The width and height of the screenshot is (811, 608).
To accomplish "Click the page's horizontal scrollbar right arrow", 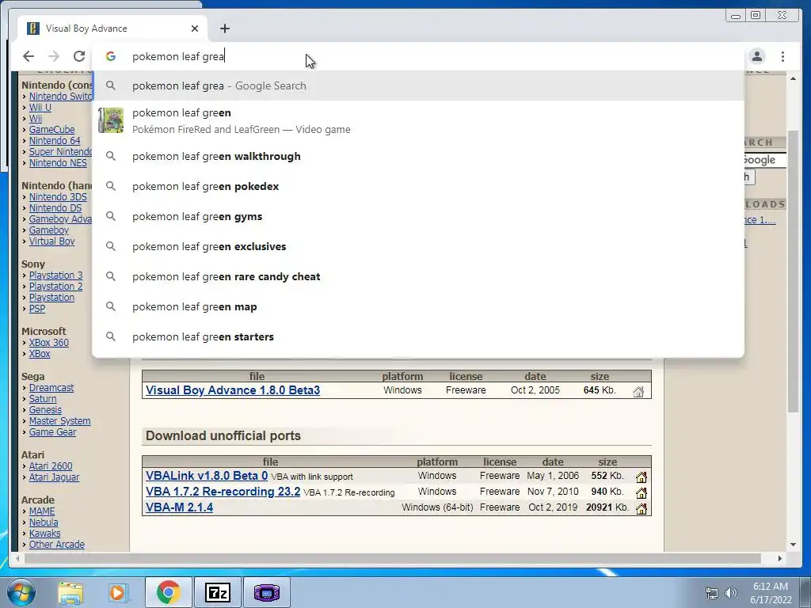I will pos(780,558).
